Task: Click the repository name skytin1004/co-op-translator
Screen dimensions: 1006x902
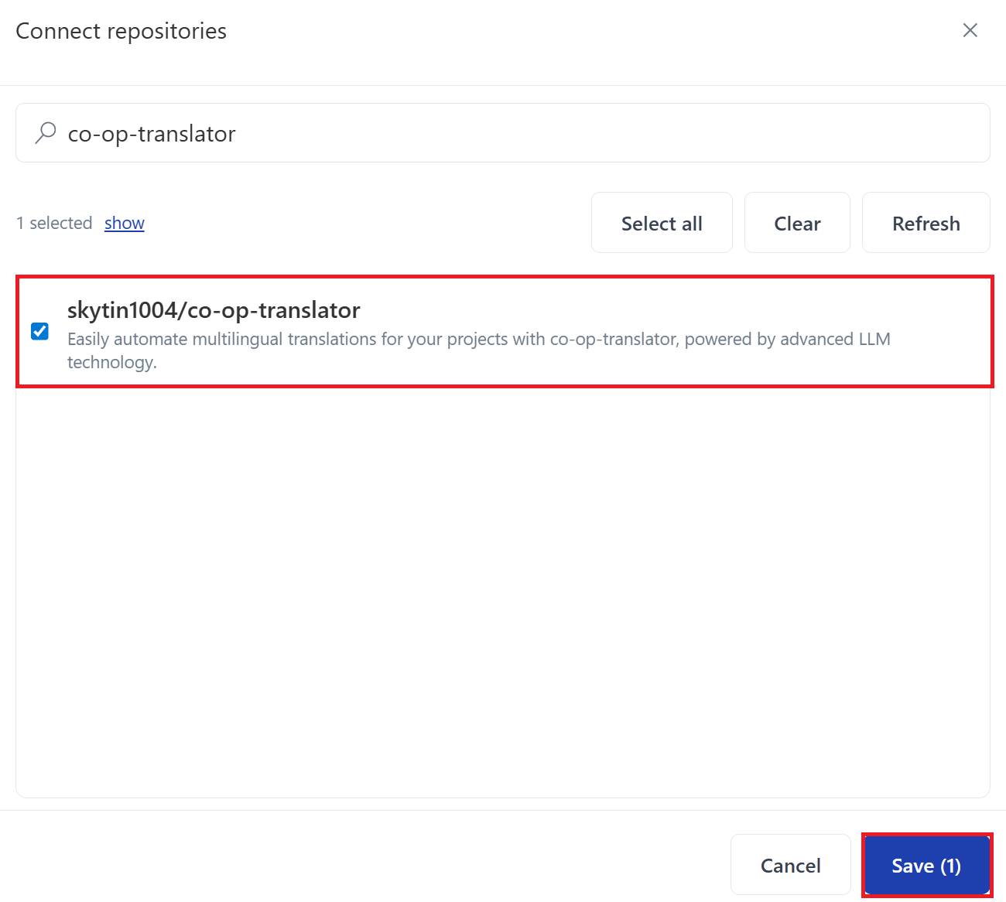Action: [214, 309]
